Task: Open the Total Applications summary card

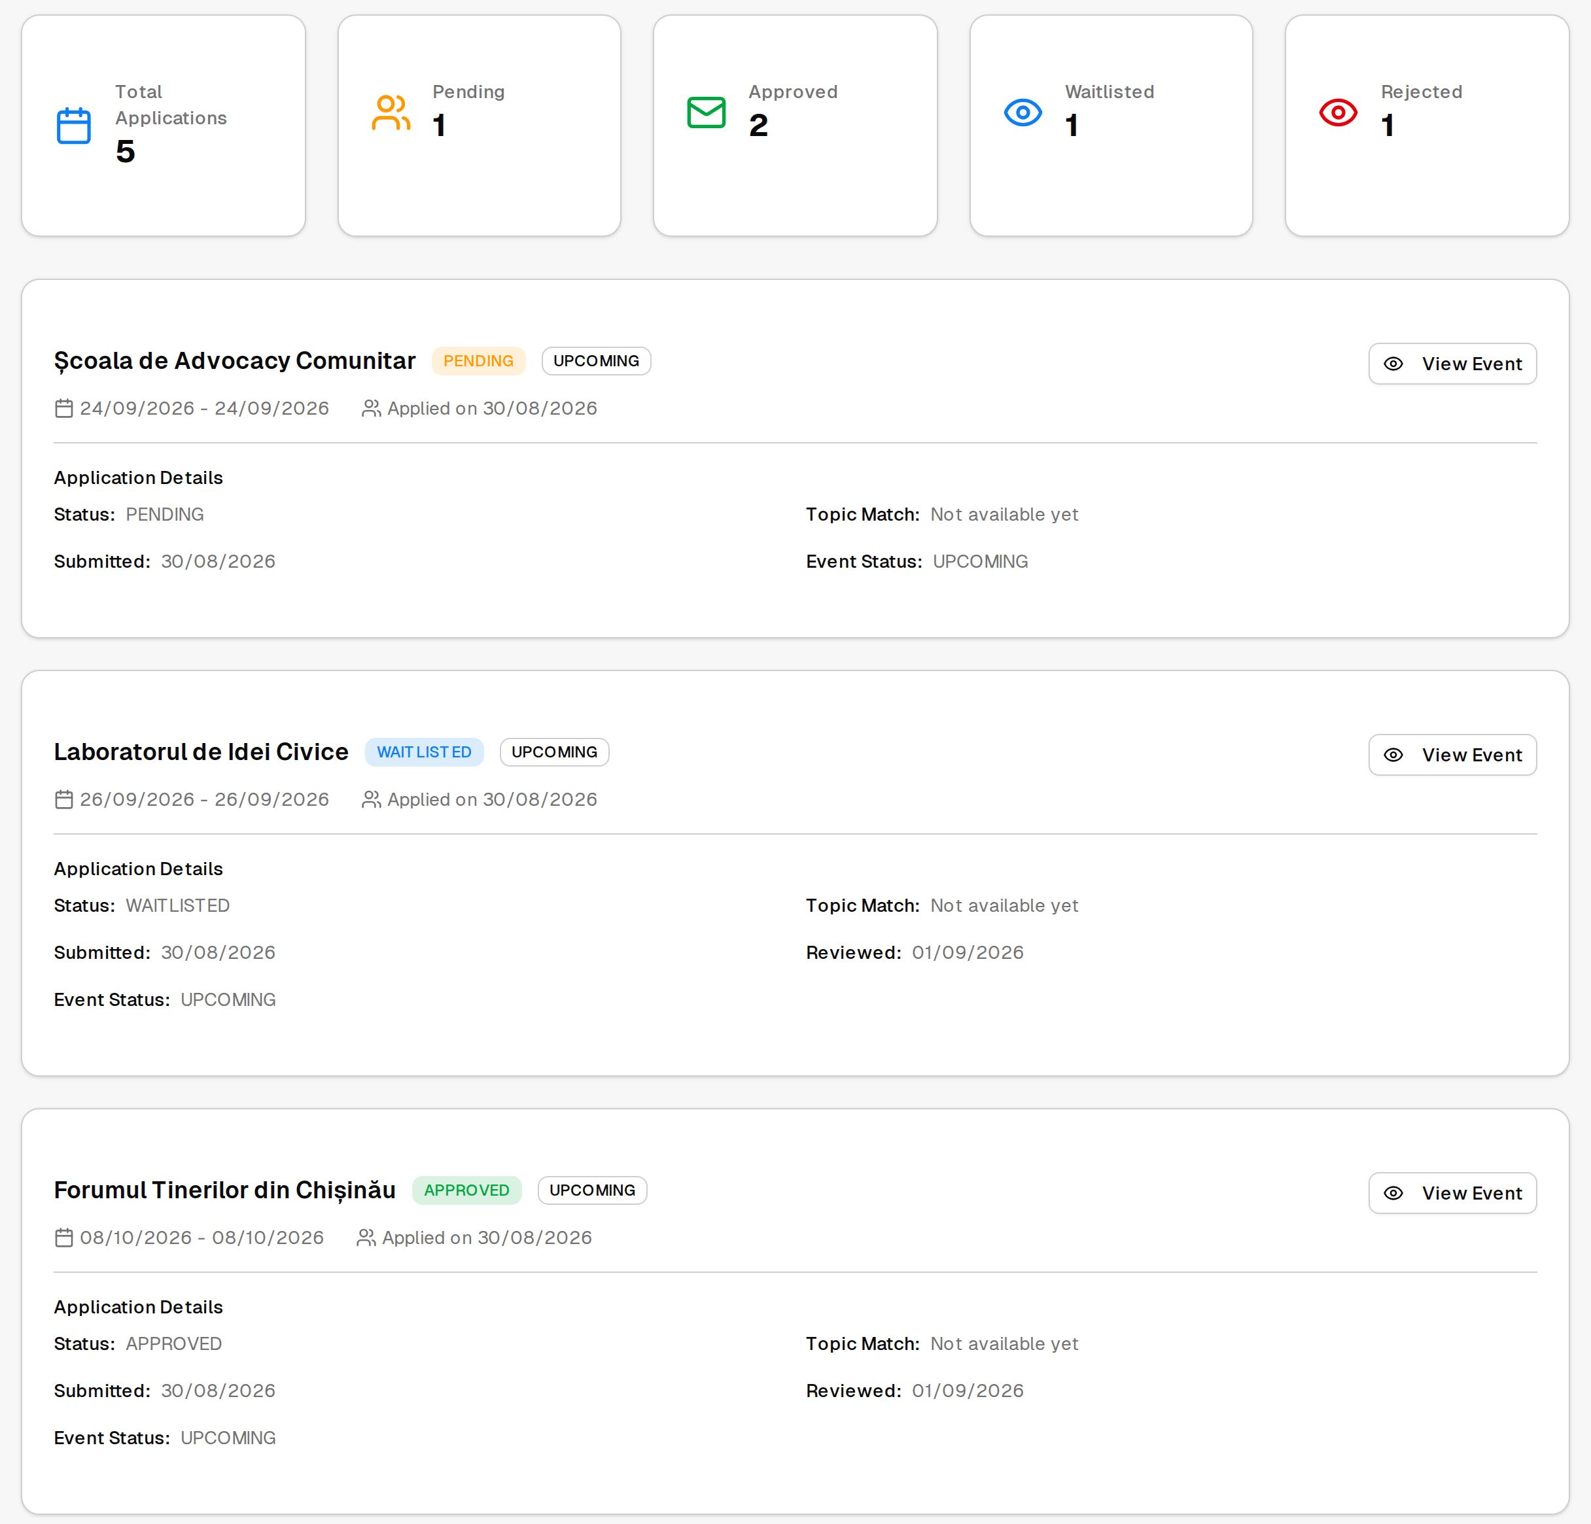Action: pyautogui.click(x=163, y=126)
